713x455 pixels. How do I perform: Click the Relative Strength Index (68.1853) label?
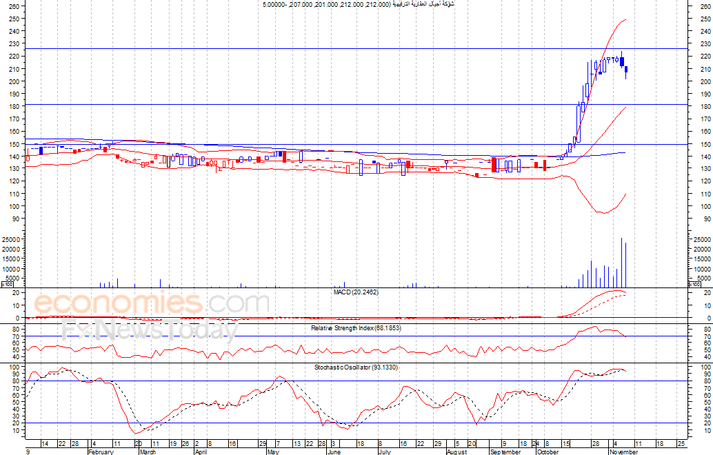pyautogui.click(x=356, y=327)
